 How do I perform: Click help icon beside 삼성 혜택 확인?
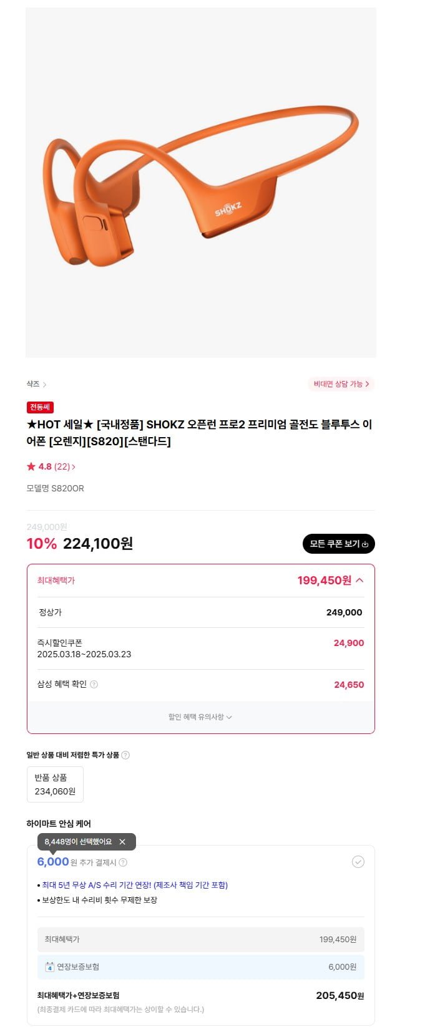point(94,685)
